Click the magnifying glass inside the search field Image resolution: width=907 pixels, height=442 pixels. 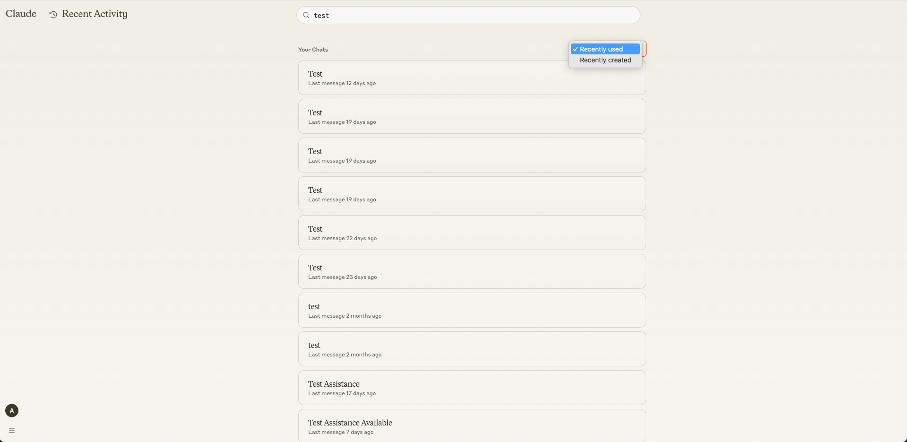[x=306, y=15]
